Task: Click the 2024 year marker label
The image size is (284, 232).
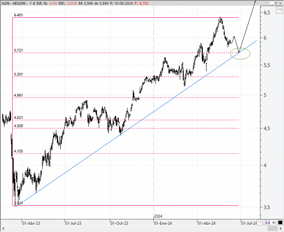Action: (x=158, y=216)
